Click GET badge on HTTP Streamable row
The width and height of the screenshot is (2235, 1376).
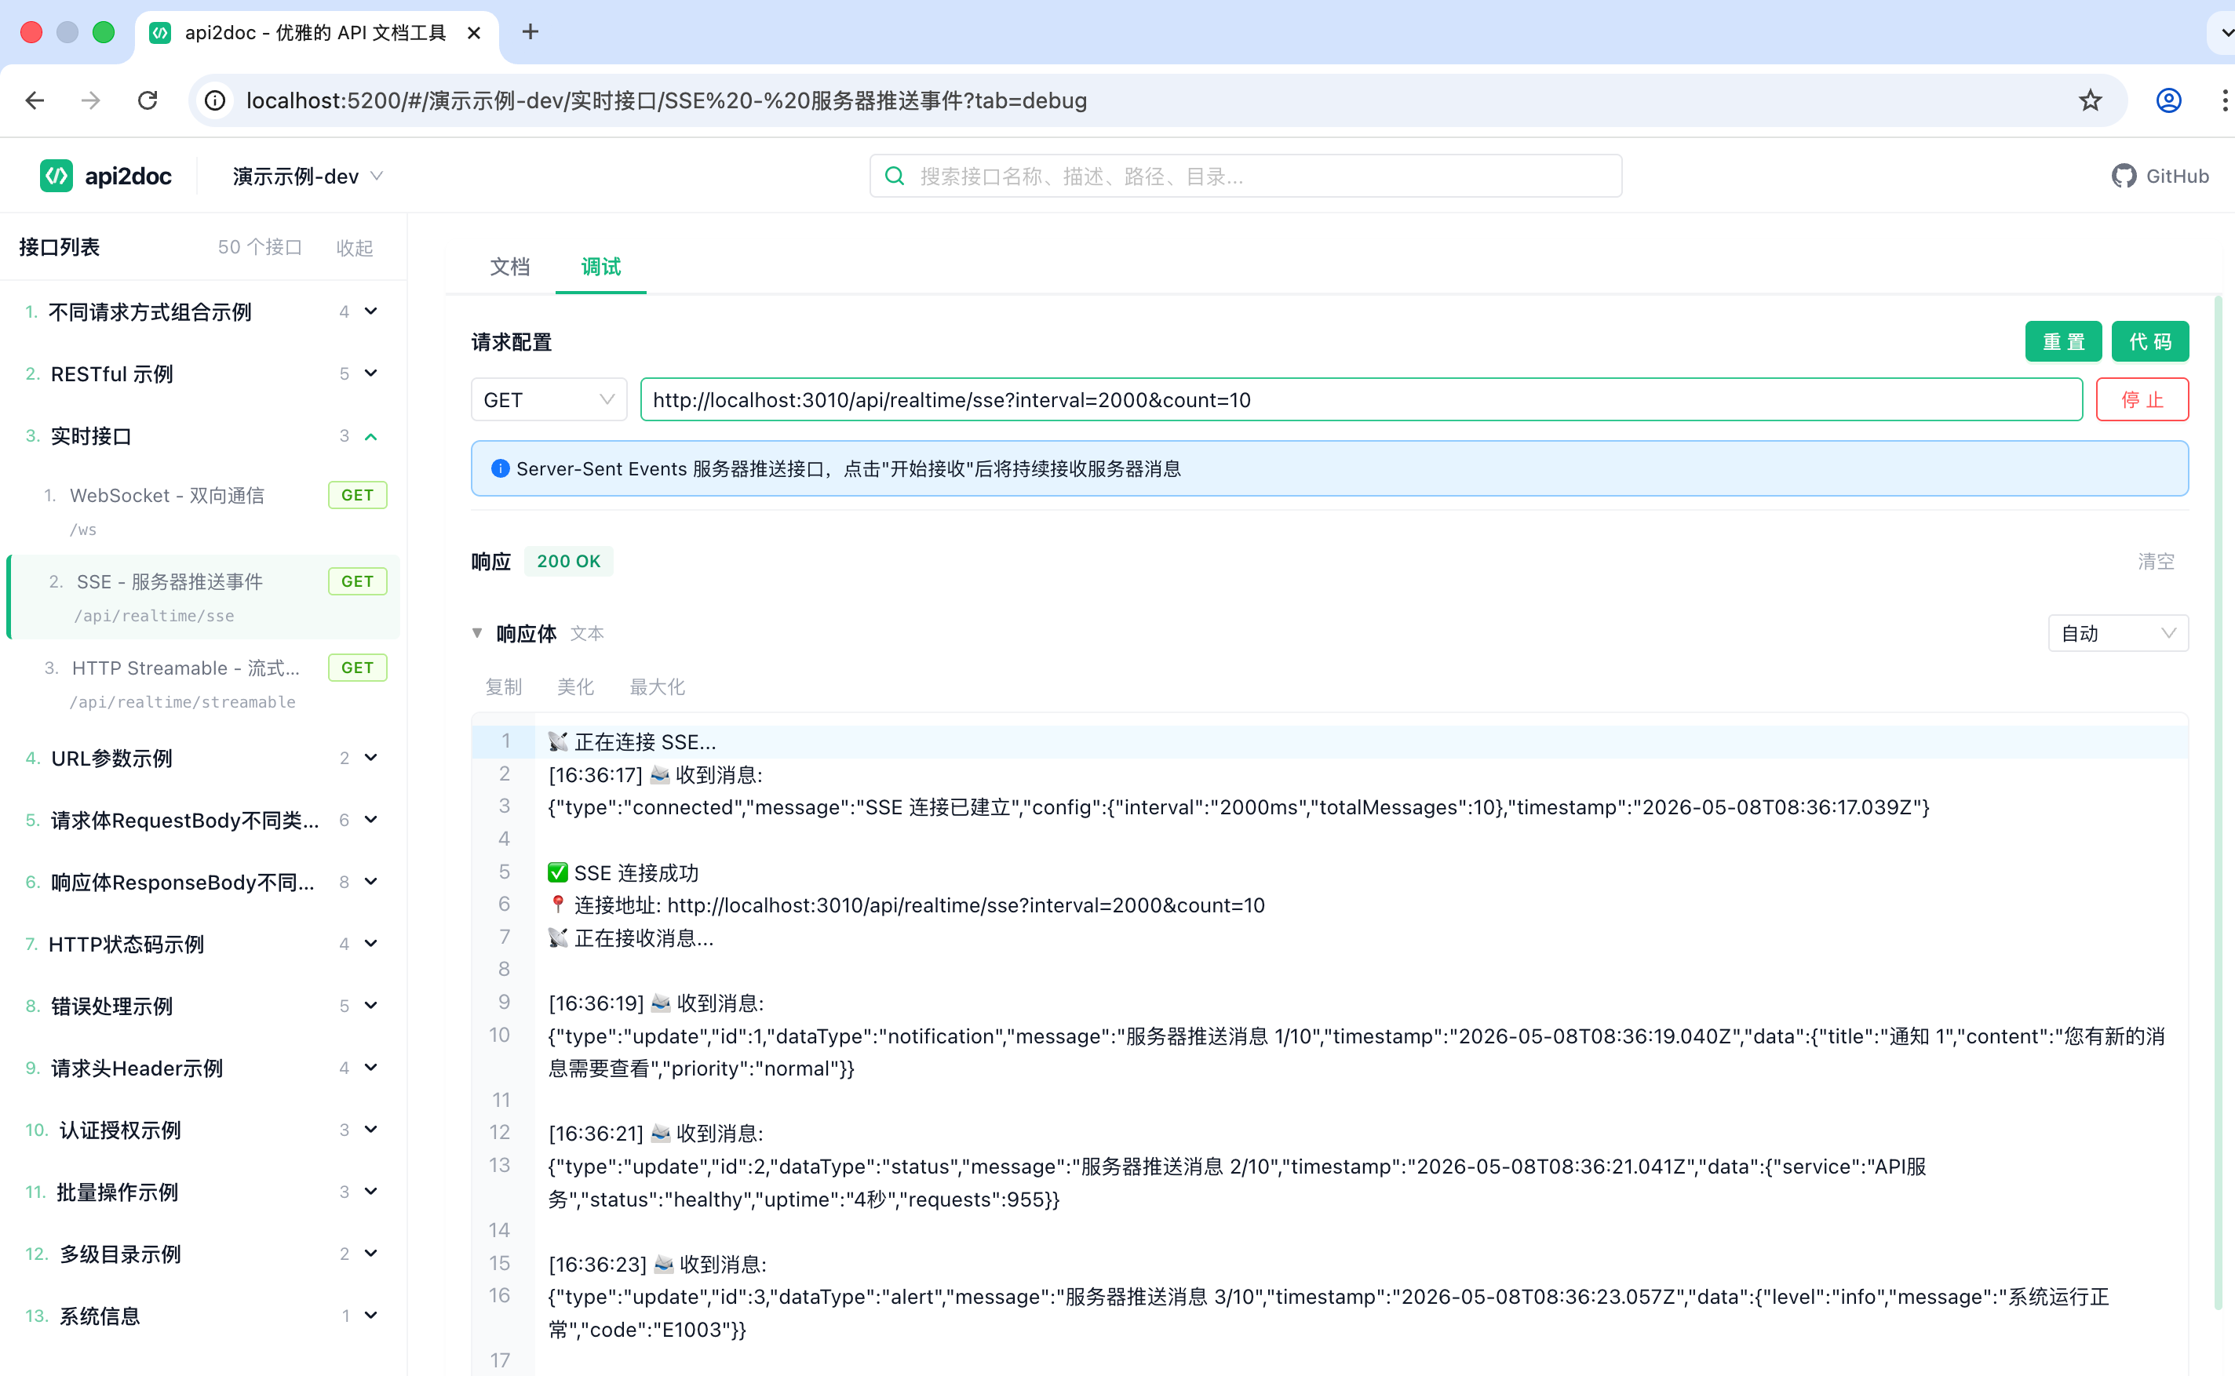pyautogui.click(x=358, y=668)
